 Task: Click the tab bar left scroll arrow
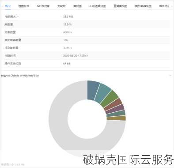coord(2,6)
